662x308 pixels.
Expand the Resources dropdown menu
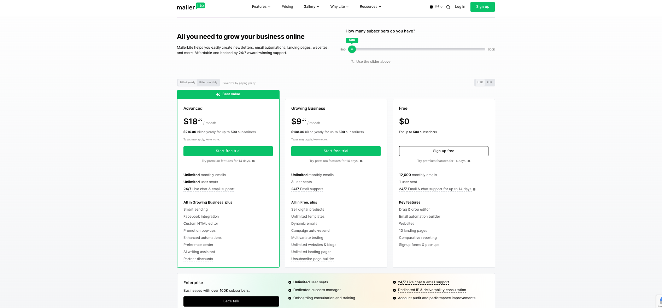pyautogui.click(x=370, y=7)
